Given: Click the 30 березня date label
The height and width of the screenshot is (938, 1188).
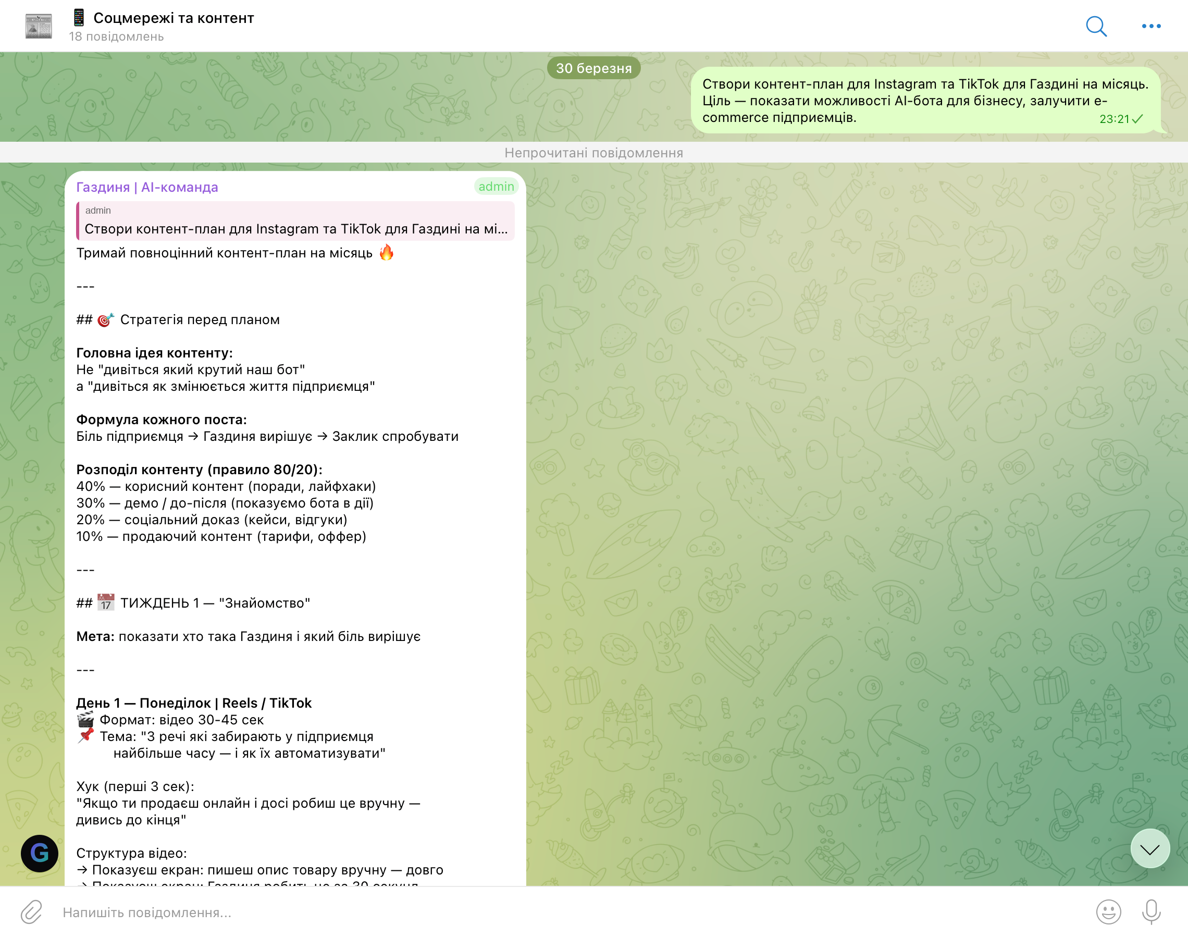Looking at the screenshot, I should (593, 68).
